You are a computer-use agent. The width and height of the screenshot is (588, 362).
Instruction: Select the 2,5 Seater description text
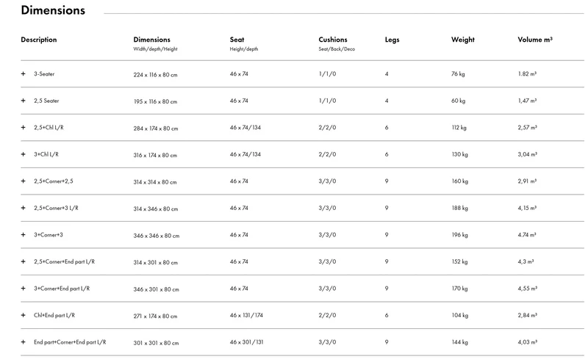pos(46,101)
